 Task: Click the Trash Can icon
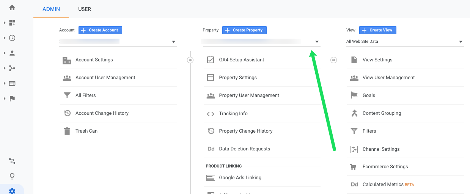pos(67,131)
